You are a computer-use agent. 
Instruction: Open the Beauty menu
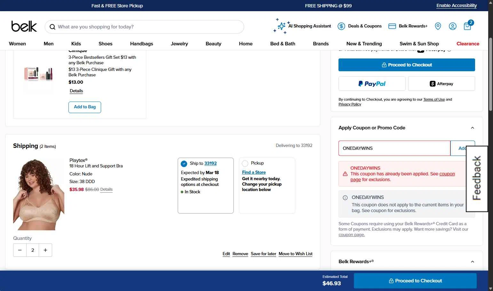pos(213,44)
